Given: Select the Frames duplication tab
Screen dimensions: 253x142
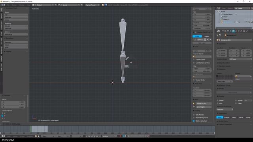Looking at the screenshot, I should click(x=227, y=118).
